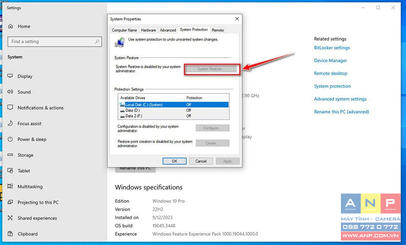Click the Shared experiences icon

click(x=10, y=218)
